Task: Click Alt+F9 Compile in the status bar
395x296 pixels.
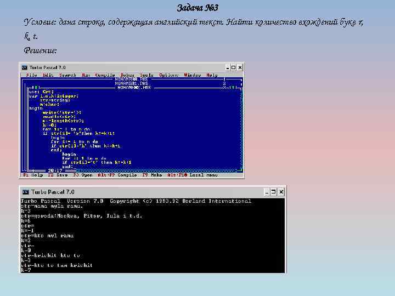Action: click(x=117, y=175)
